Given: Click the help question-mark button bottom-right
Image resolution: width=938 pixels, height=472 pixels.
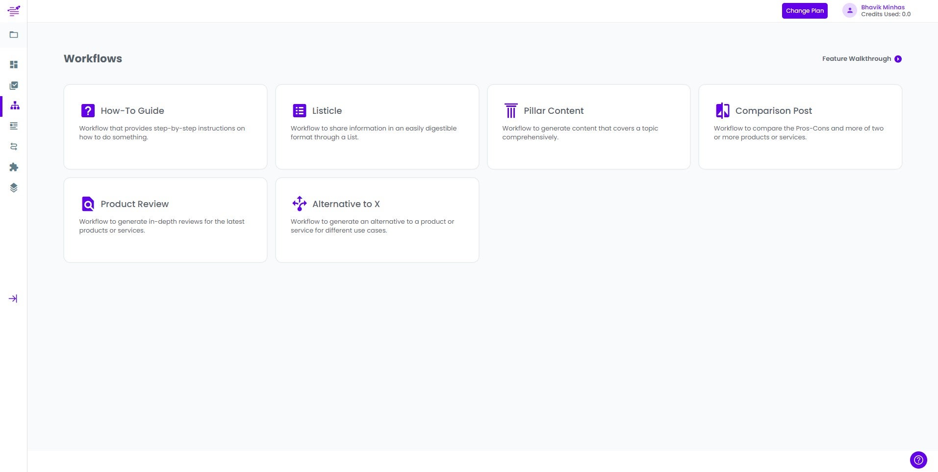Looking at the screenshot, I should tap(918, 460).
